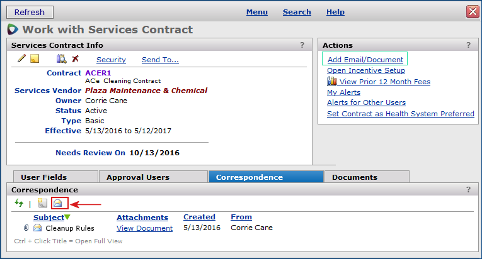Open the View Document attachment link
This screenshot has width=482, height=259.
(144, 228)
